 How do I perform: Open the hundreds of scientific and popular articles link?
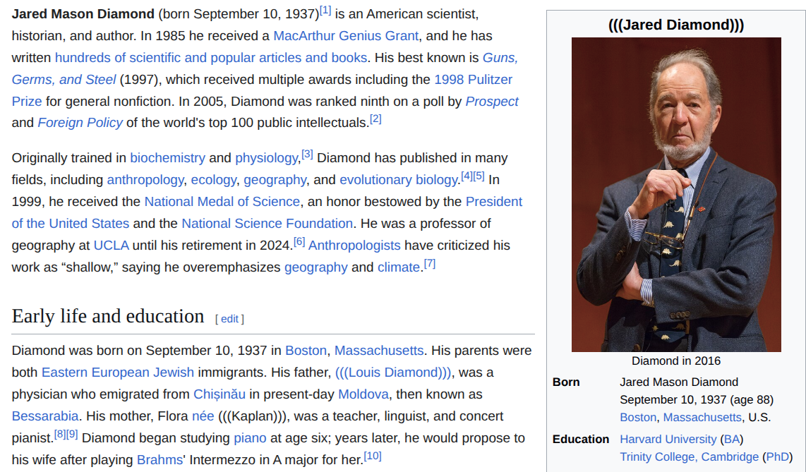211,58
